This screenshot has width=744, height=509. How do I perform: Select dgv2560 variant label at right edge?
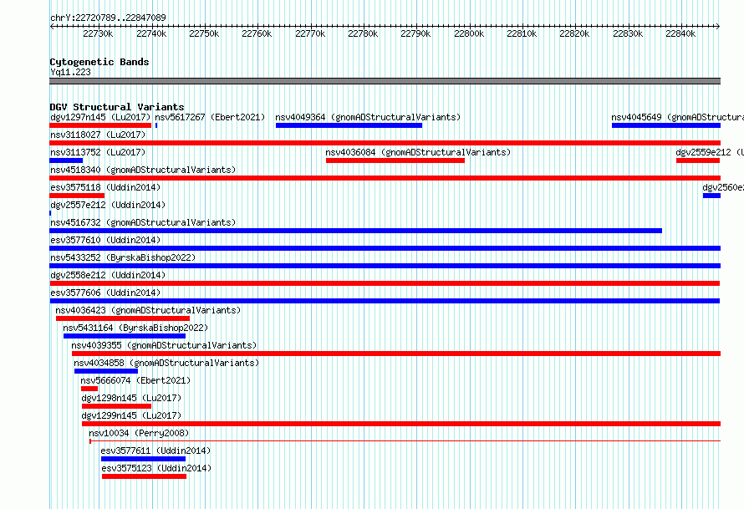722,187
